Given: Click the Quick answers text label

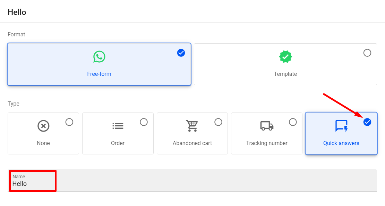Looking at the screenshot, I should pos(341,143).
